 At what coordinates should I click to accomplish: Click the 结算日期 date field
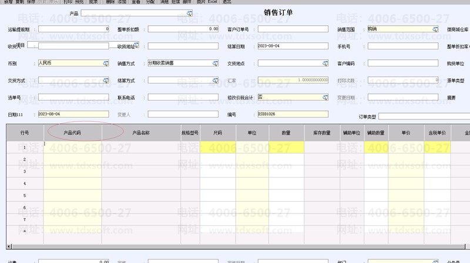pyautogui.click(x=292, y=46)
